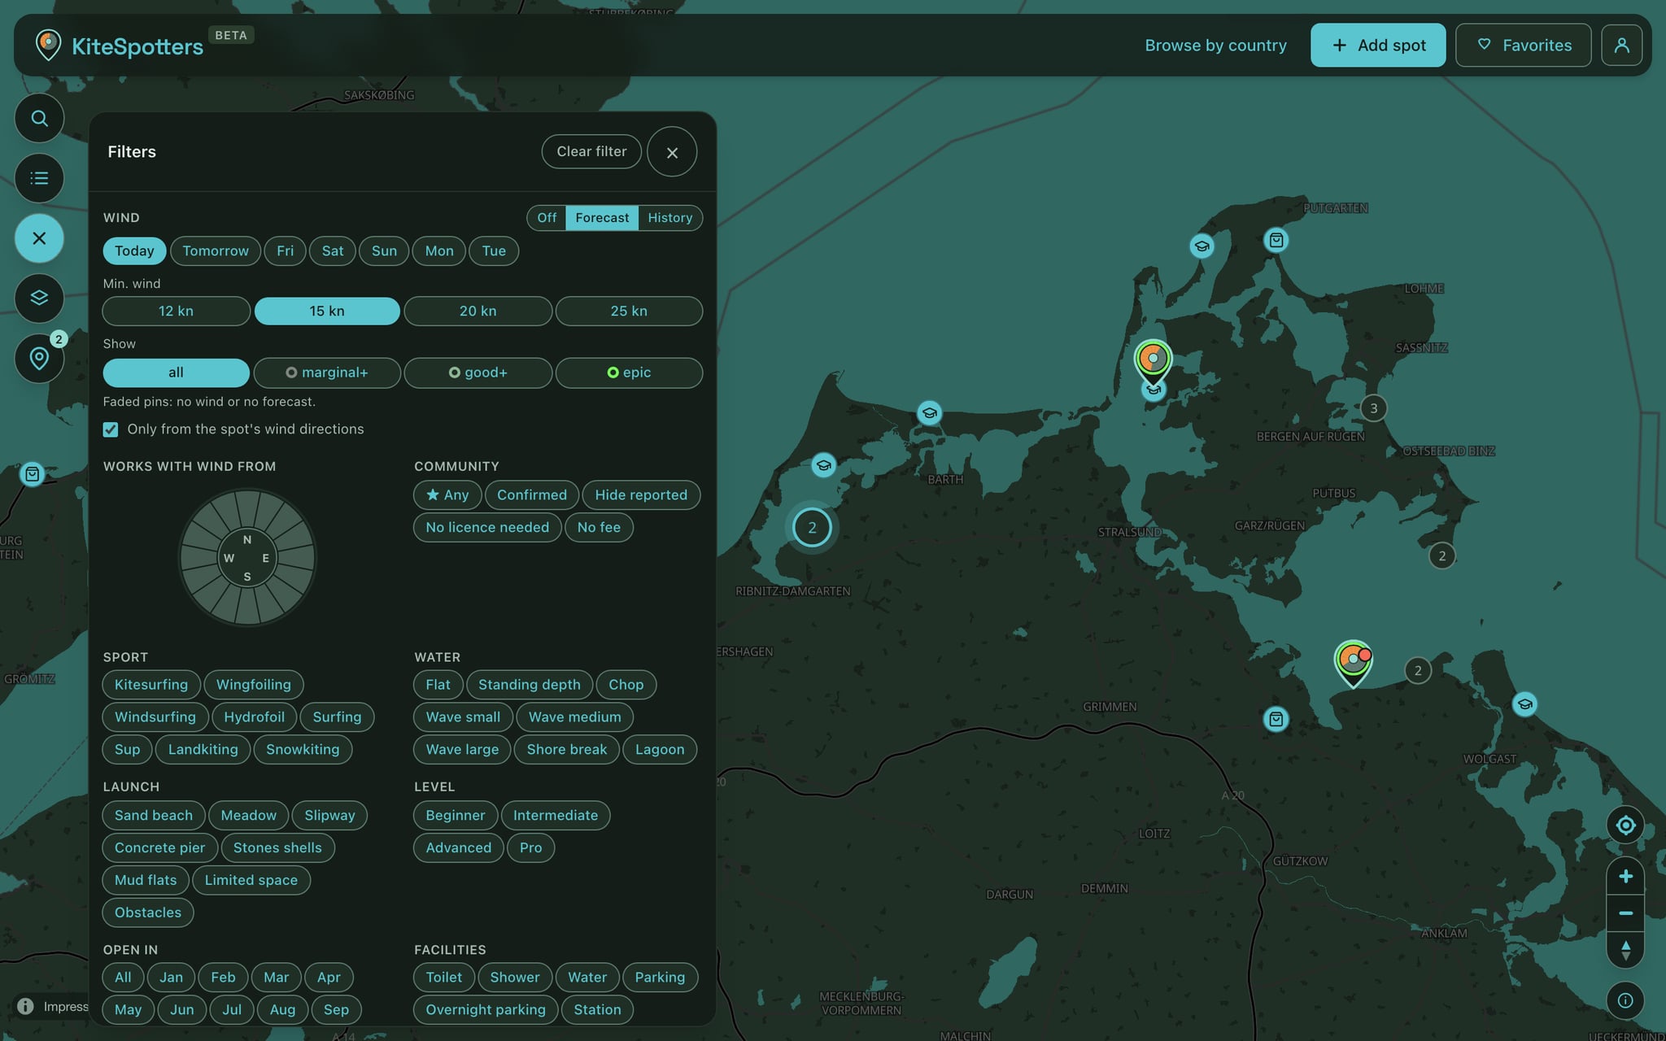Open Browse by country link

pos(1215,46)
